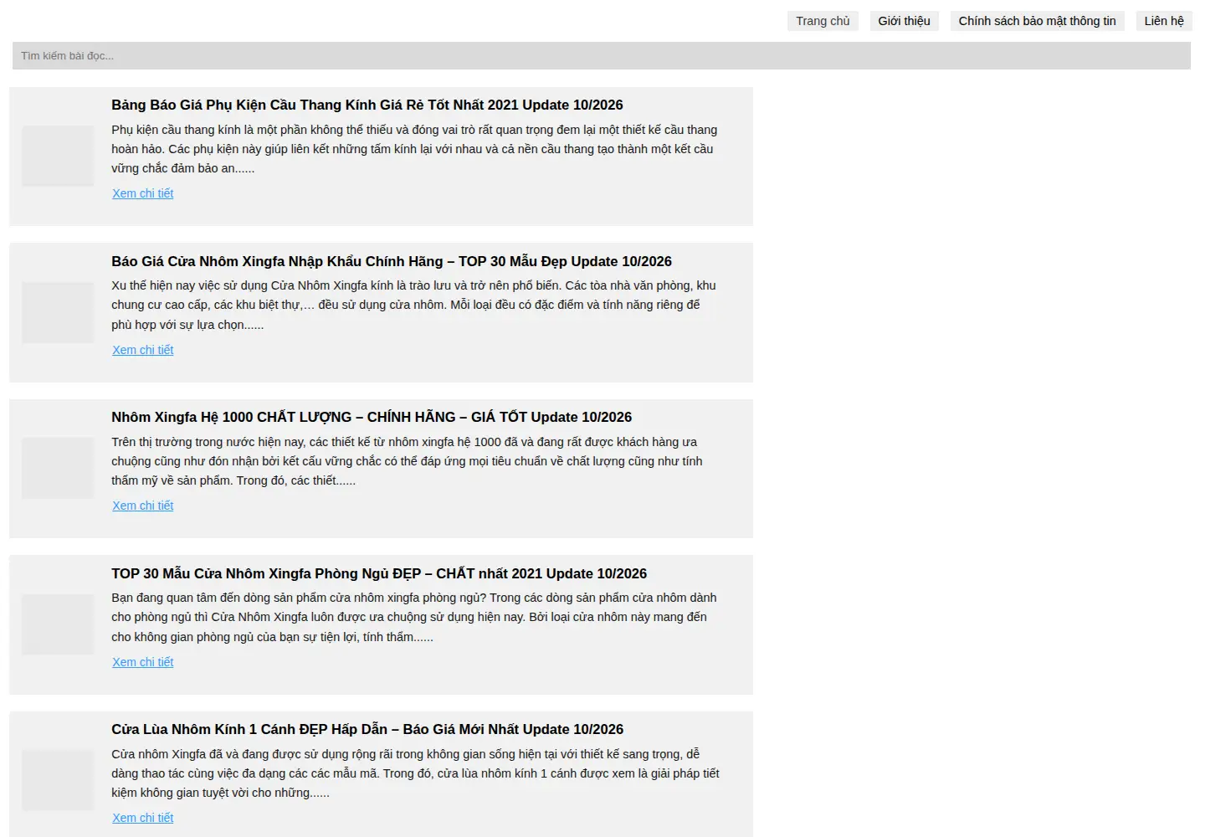Click excerpt starting 'Xu thế hiện nay việc sử dụng'
This screenshot has height=837, width=1205.
413,305
